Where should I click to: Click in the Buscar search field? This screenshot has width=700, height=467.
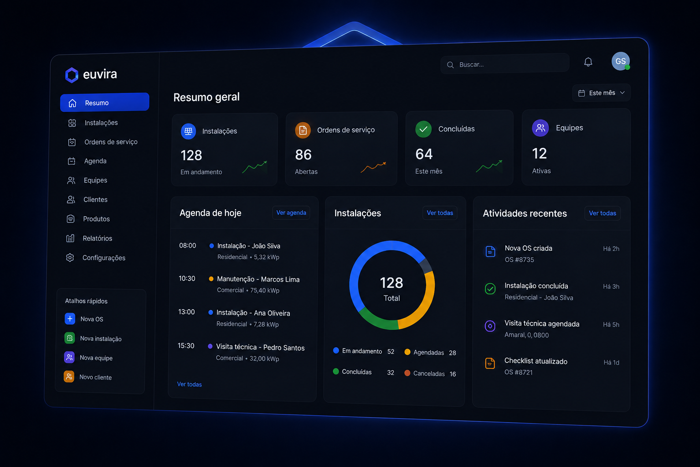(x=505, y=64)
